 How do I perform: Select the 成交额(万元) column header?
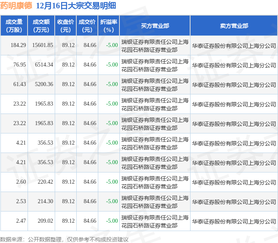click(x=41, y=25)
